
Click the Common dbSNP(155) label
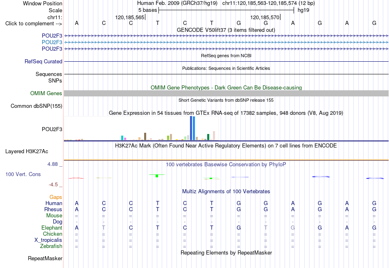tap(36, 106)
